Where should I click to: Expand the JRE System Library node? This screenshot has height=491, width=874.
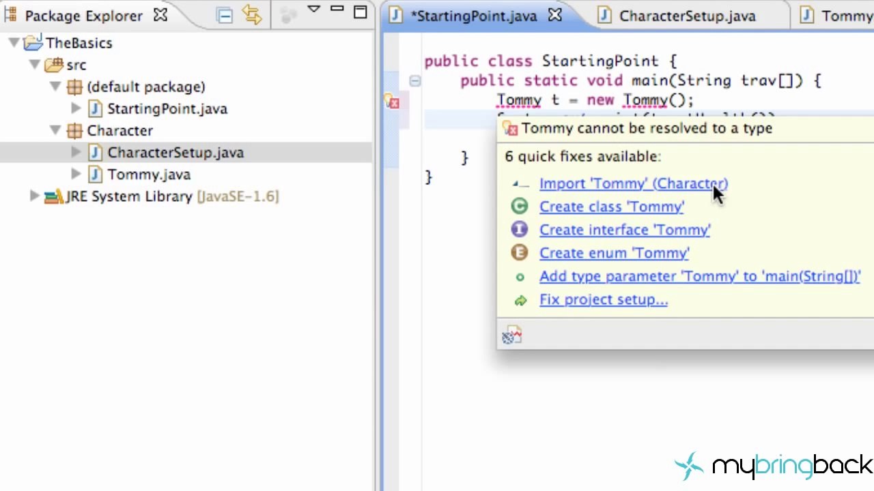[x=34, y=196]
